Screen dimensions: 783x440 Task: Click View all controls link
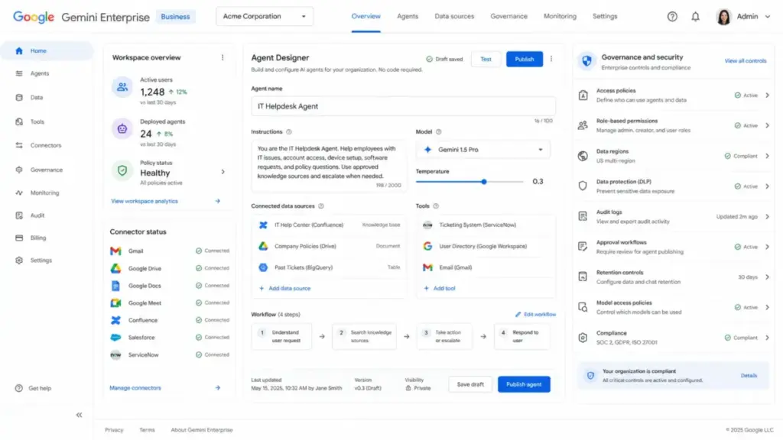tap(745, 61)
